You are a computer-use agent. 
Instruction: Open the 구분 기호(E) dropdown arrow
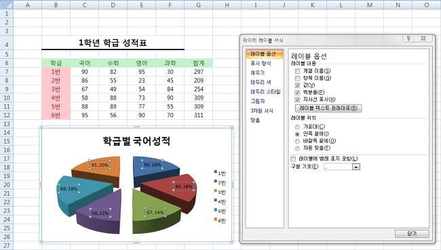tap(356, 167)
